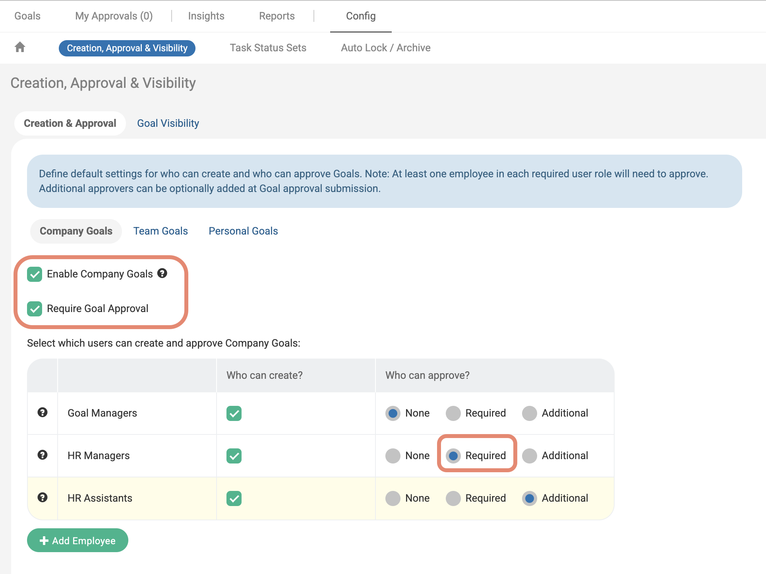Select None for HR Assistants approval
Image resolution: width=766 pixels, height=574 pixels.
[393, 498]
